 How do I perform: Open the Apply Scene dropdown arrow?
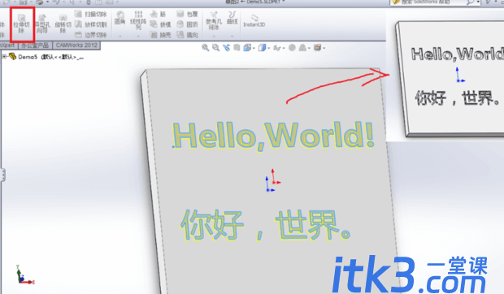point(309,49)
